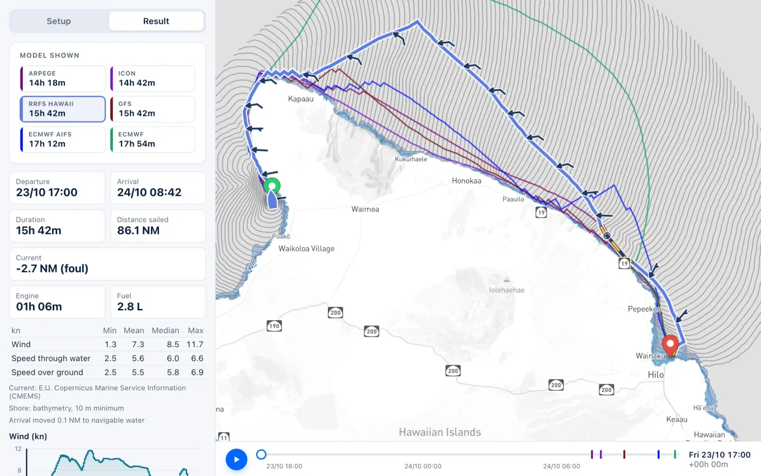Click the timeline slider handle
The image size is (761, 476).
261,454
